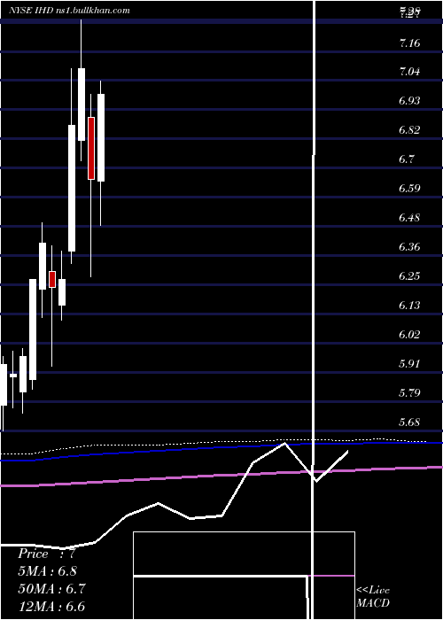This screenshot has height=620, width=443.
Task: Click the 6.13 price axis label
Action: (409, 306)
